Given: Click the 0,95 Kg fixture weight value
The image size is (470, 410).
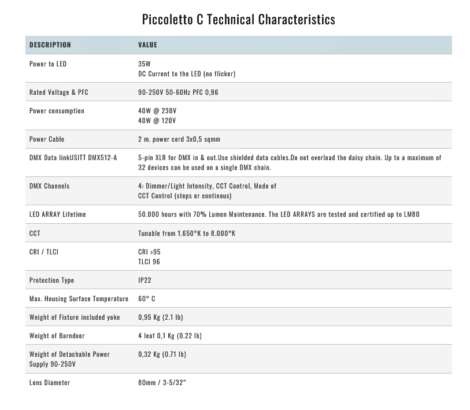Looking at the screenshot, I should pos(161,317).
